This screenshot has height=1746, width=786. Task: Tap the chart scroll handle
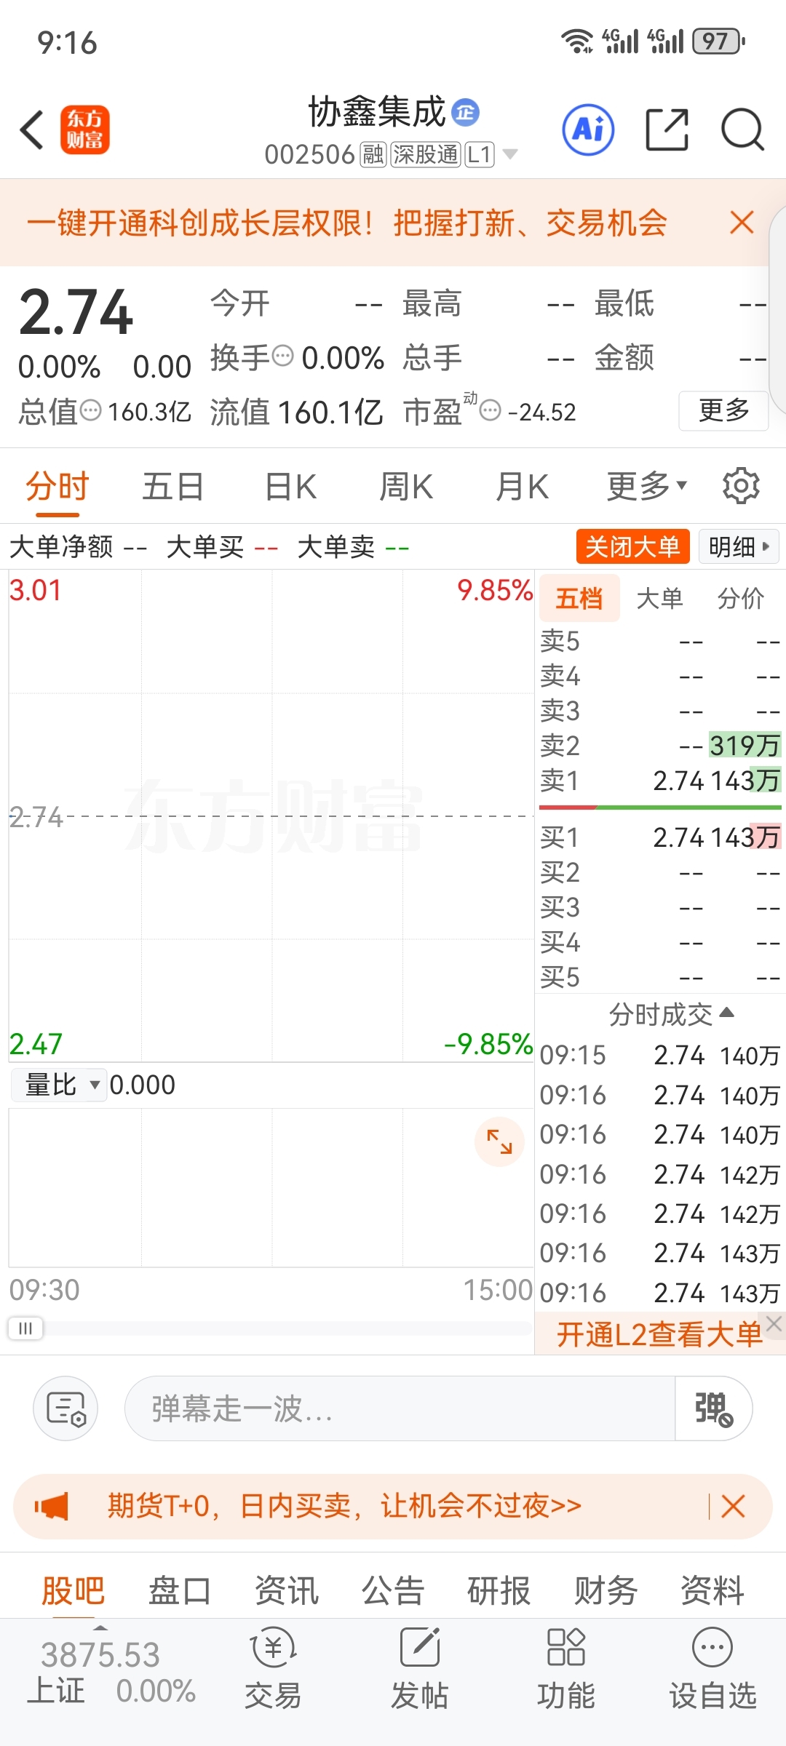point(25,1328)
